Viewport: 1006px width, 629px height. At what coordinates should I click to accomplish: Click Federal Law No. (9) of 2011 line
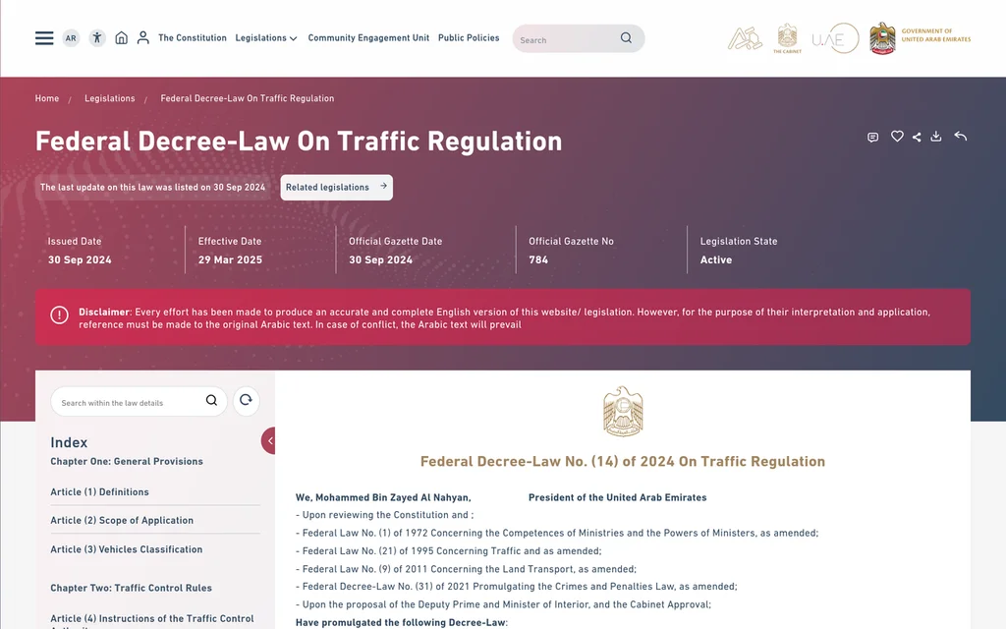466,569
